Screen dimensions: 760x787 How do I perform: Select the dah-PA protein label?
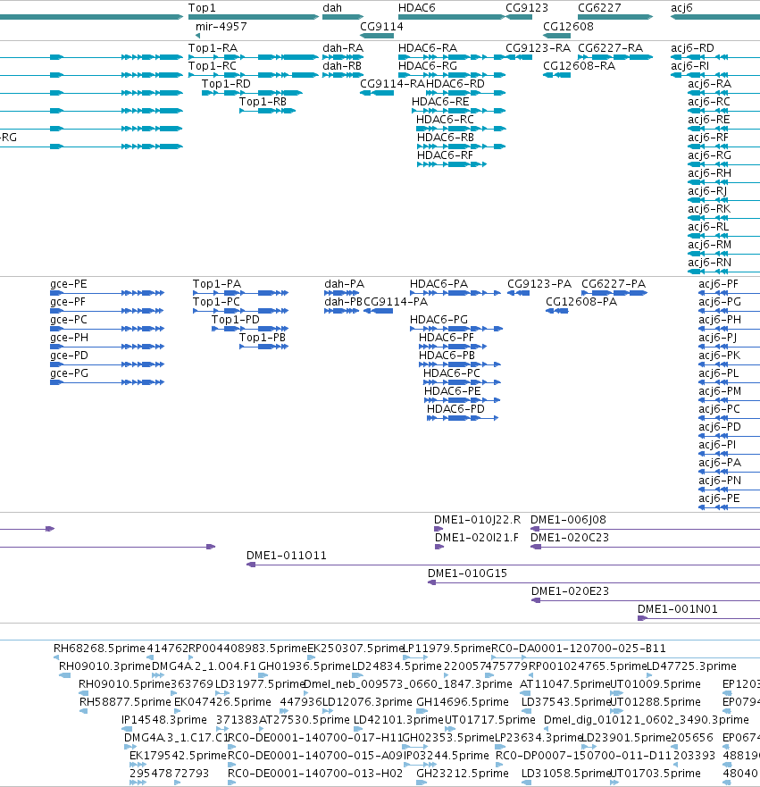point(344,284)
